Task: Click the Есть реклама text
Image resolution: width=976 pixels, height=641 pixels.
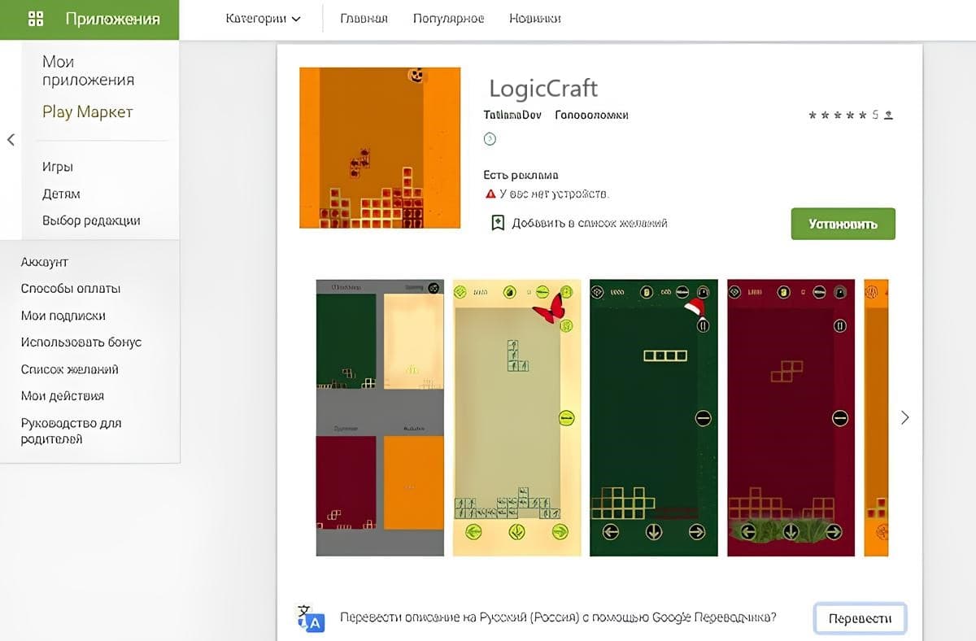Action: [x=521, y=175]
